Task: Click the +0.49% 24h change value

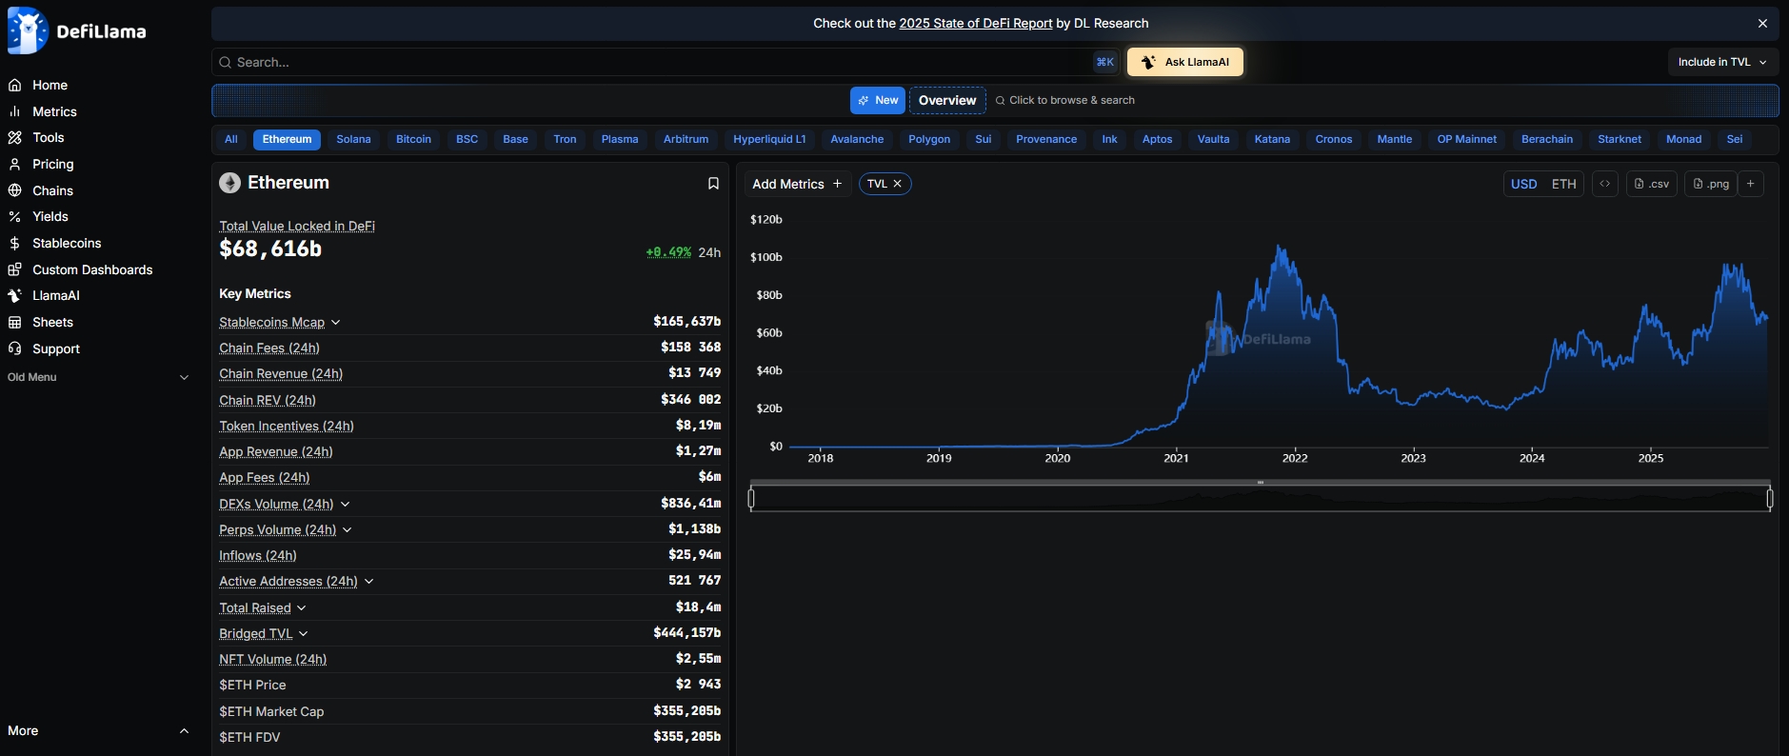Action: click(668, 252)
